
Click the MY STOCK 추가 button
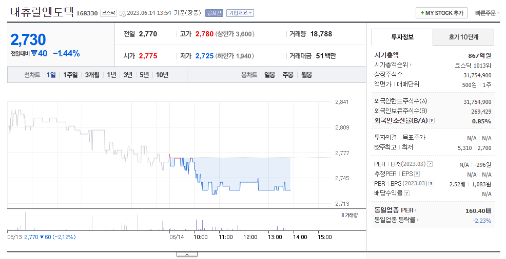point(441,13)
